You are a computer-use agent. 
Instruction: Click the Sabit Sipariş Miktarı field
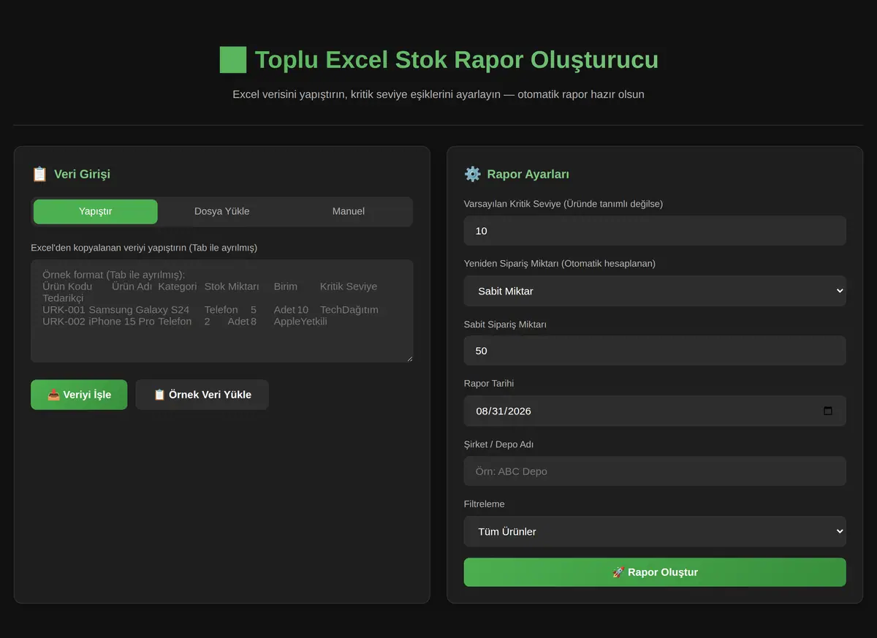click(655, 351)
